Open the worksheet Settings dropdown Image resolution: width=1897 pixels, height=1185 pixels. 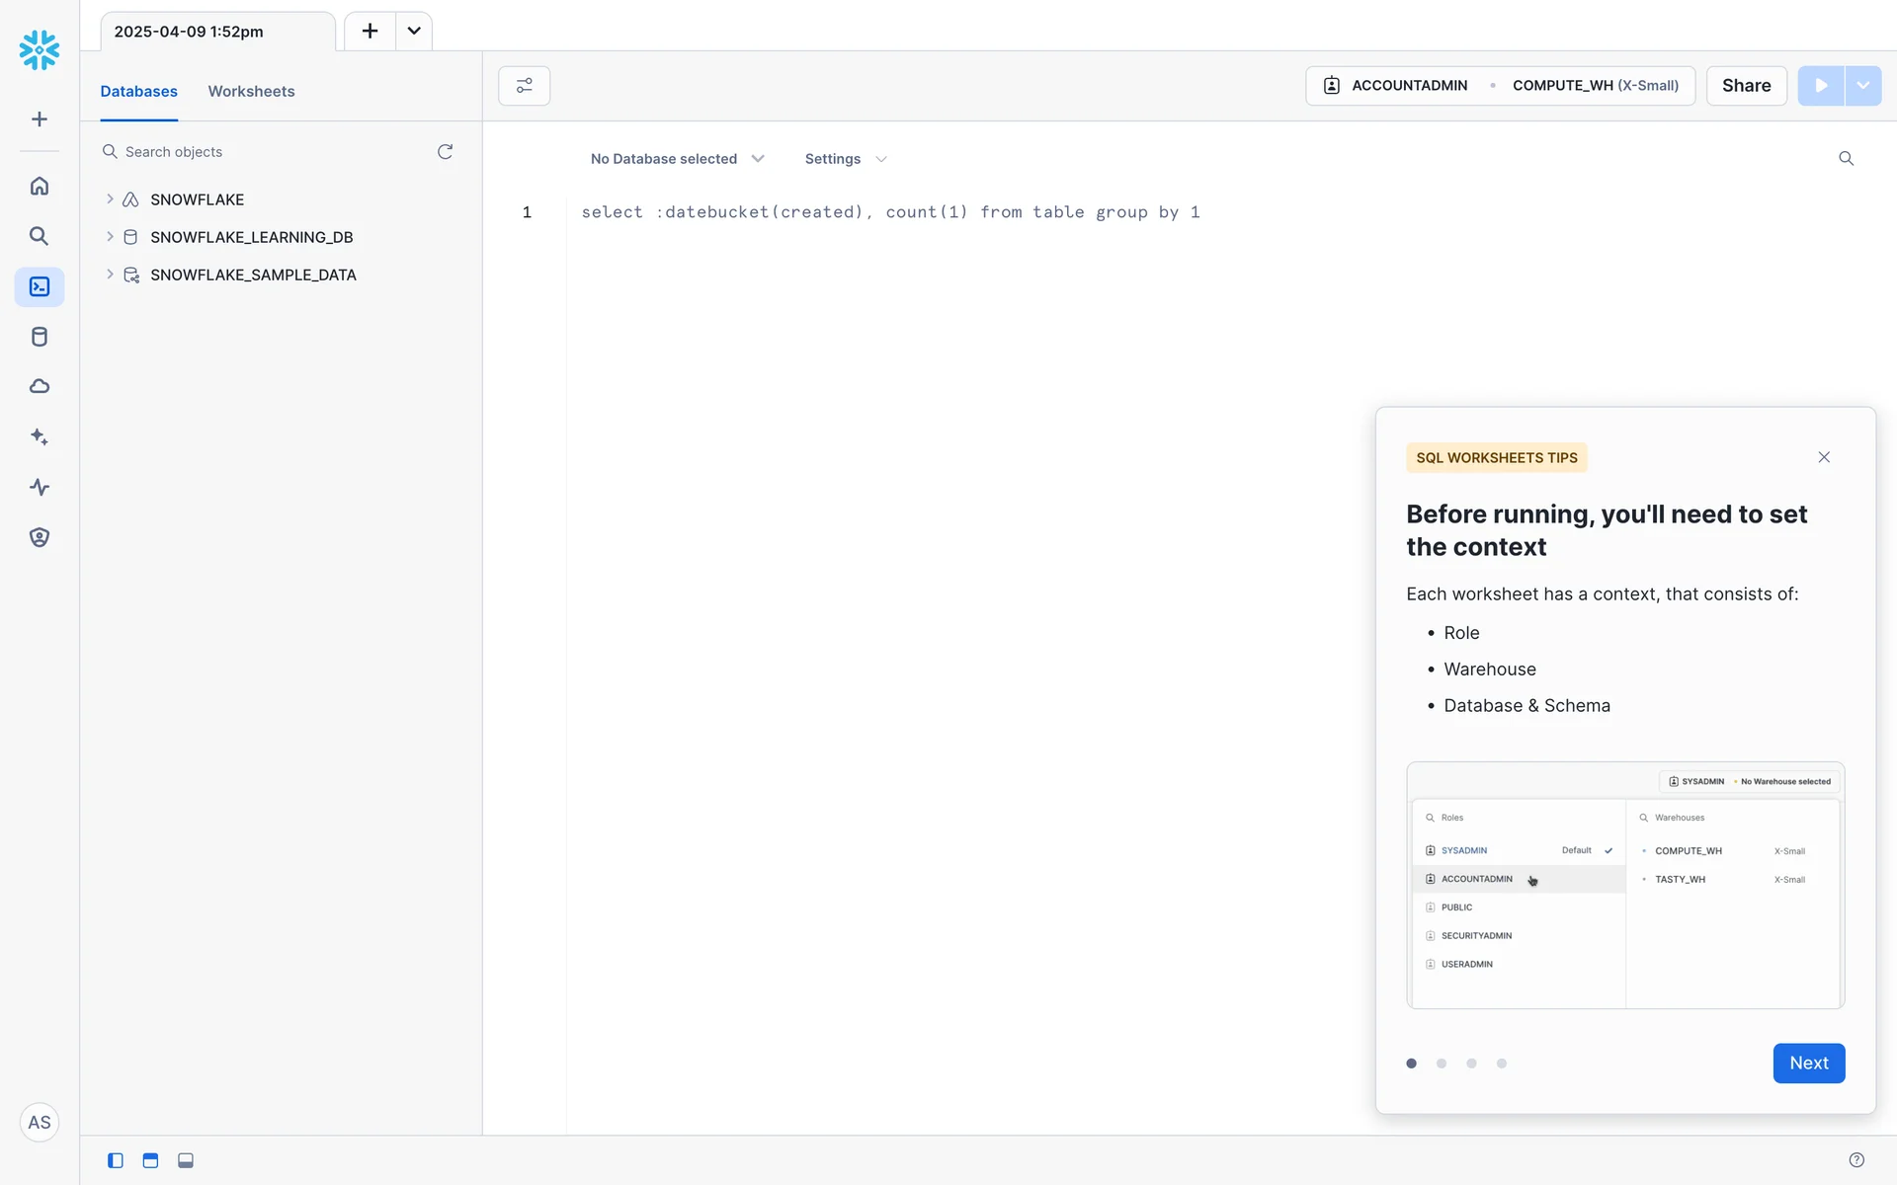(x=845, y=159)
